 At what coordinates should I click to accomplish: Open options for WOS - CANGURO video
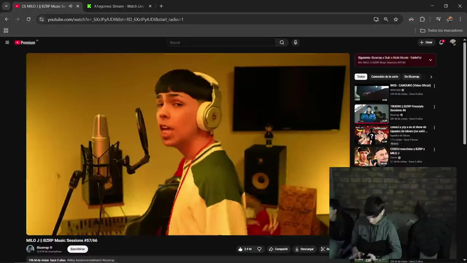click(x=434, y=86)
